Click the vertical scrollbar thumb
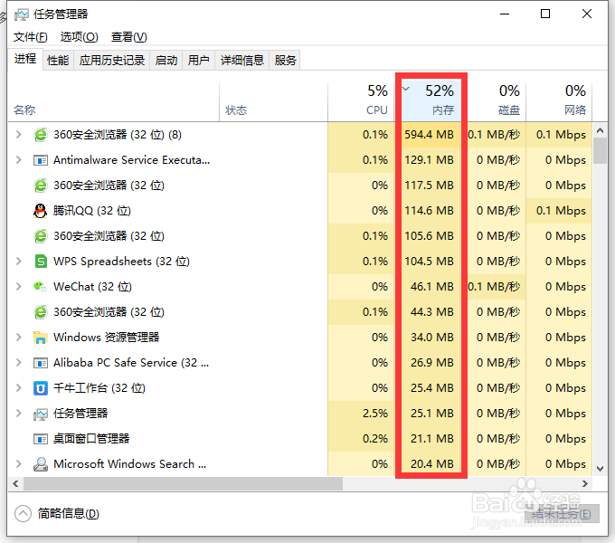This screenshot has height=543, width=615. coord(601,151)
